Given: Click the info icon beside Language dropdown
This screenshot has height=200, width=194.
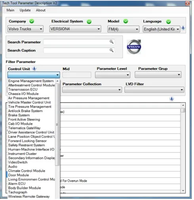Looking at the screenshot, I should click(183, 28).
